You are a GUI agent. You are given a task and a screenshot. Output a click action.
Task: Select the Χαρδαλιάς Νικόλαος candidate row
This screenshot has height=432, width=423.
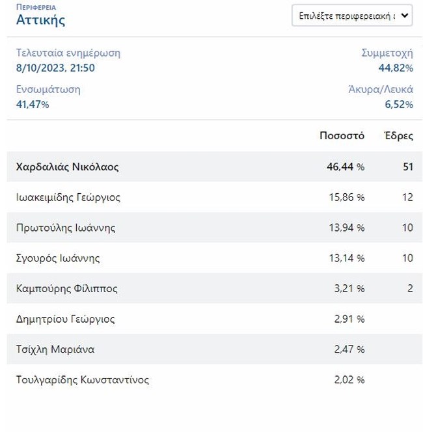pyautogui.click(x=68, y=167)
